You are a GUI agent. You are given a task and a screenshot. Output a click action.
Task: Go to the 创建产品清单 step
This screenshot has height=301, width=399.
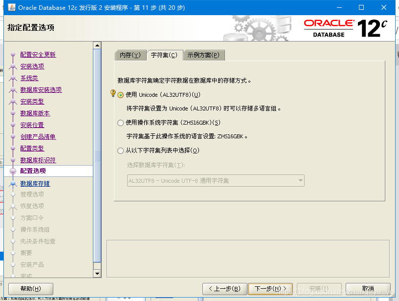38,136
